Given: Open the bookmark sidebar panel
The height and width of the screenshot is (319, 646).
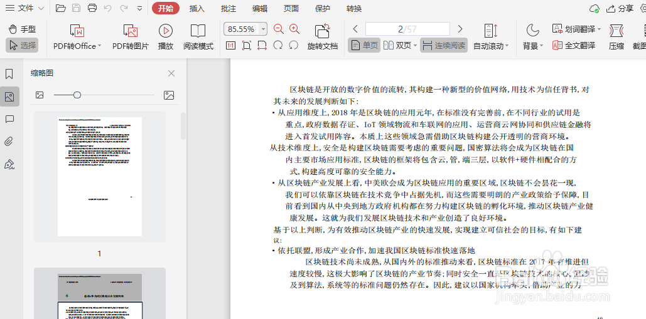Looking at the screenshot, I should [9, 74].
